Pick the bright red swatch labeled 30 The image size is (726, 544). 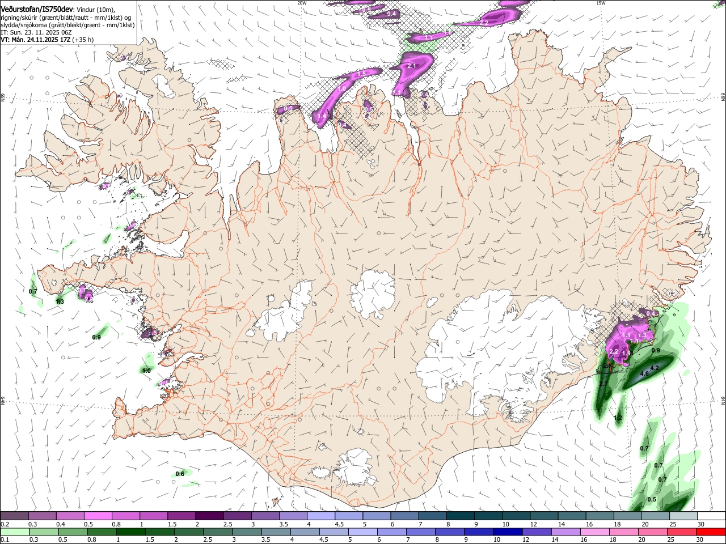711,532
